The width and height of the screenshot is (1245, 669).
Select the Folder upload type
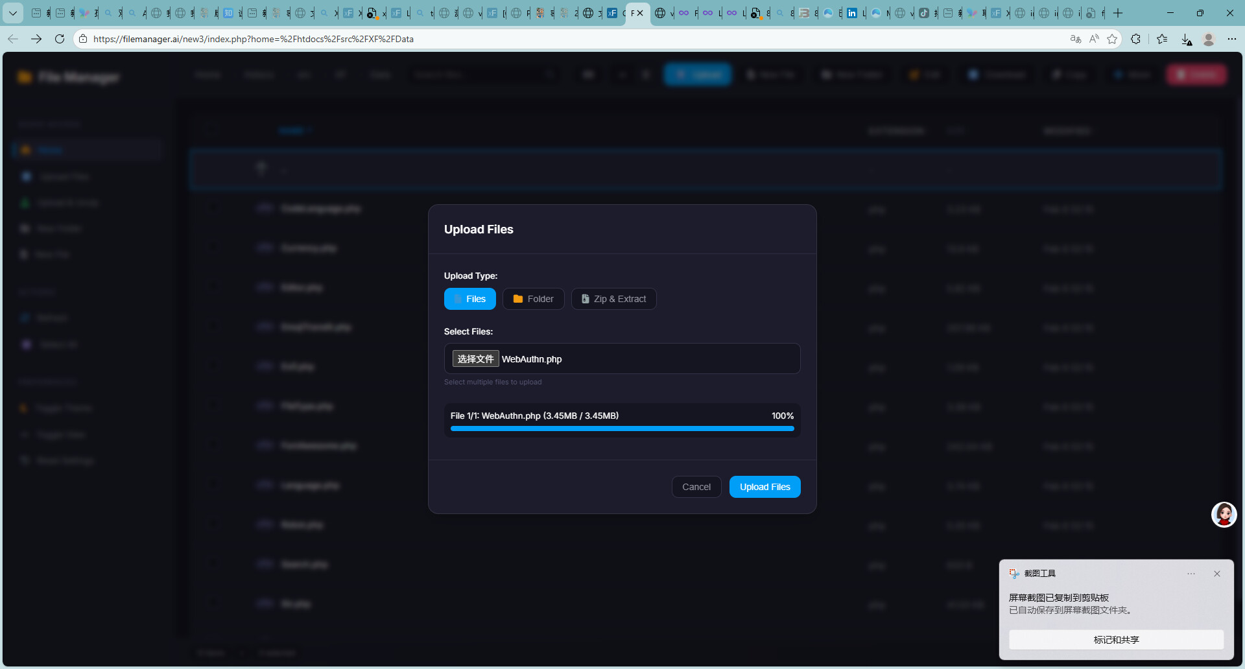[533, 299]
